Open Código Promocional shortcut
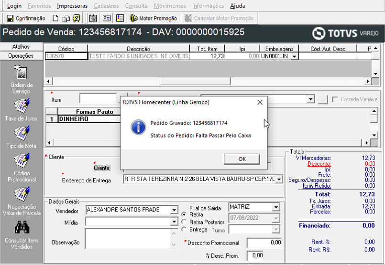 point(22,168)
